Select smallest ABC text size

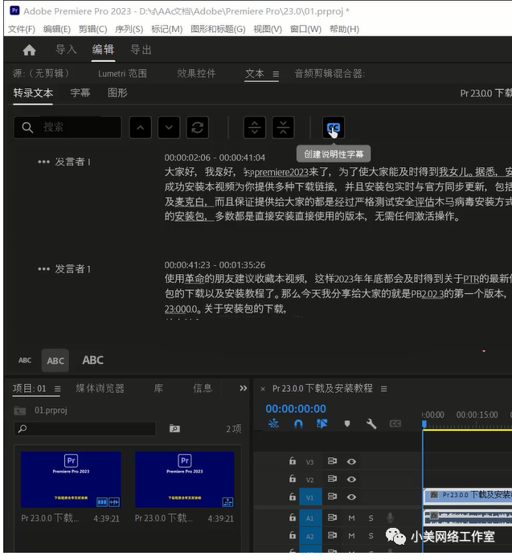coord(25,361)
